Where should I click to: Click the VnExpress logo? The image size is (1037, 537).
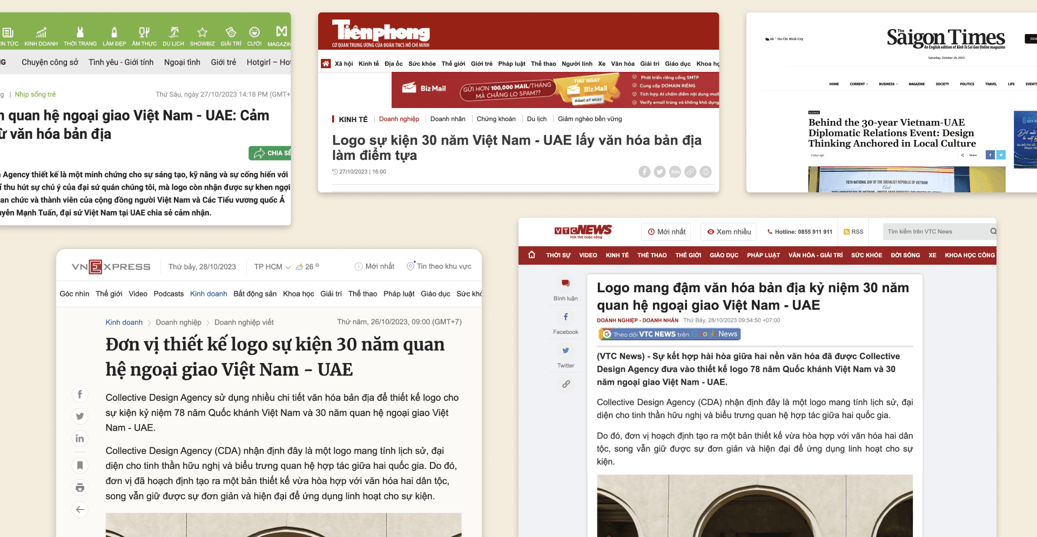[x=111, y=267]
